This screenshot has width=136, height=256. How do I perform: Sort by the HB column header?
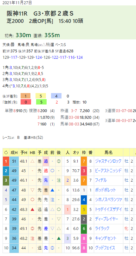click(32, 153)
